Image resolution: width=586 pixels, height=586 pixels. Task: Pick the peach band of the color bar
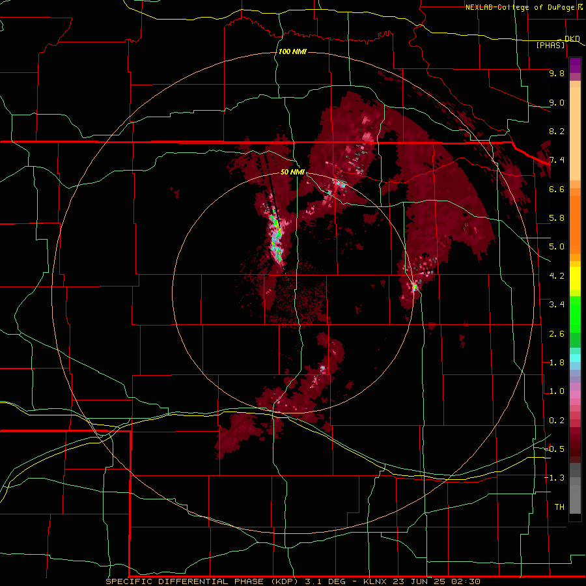[575, 135]
